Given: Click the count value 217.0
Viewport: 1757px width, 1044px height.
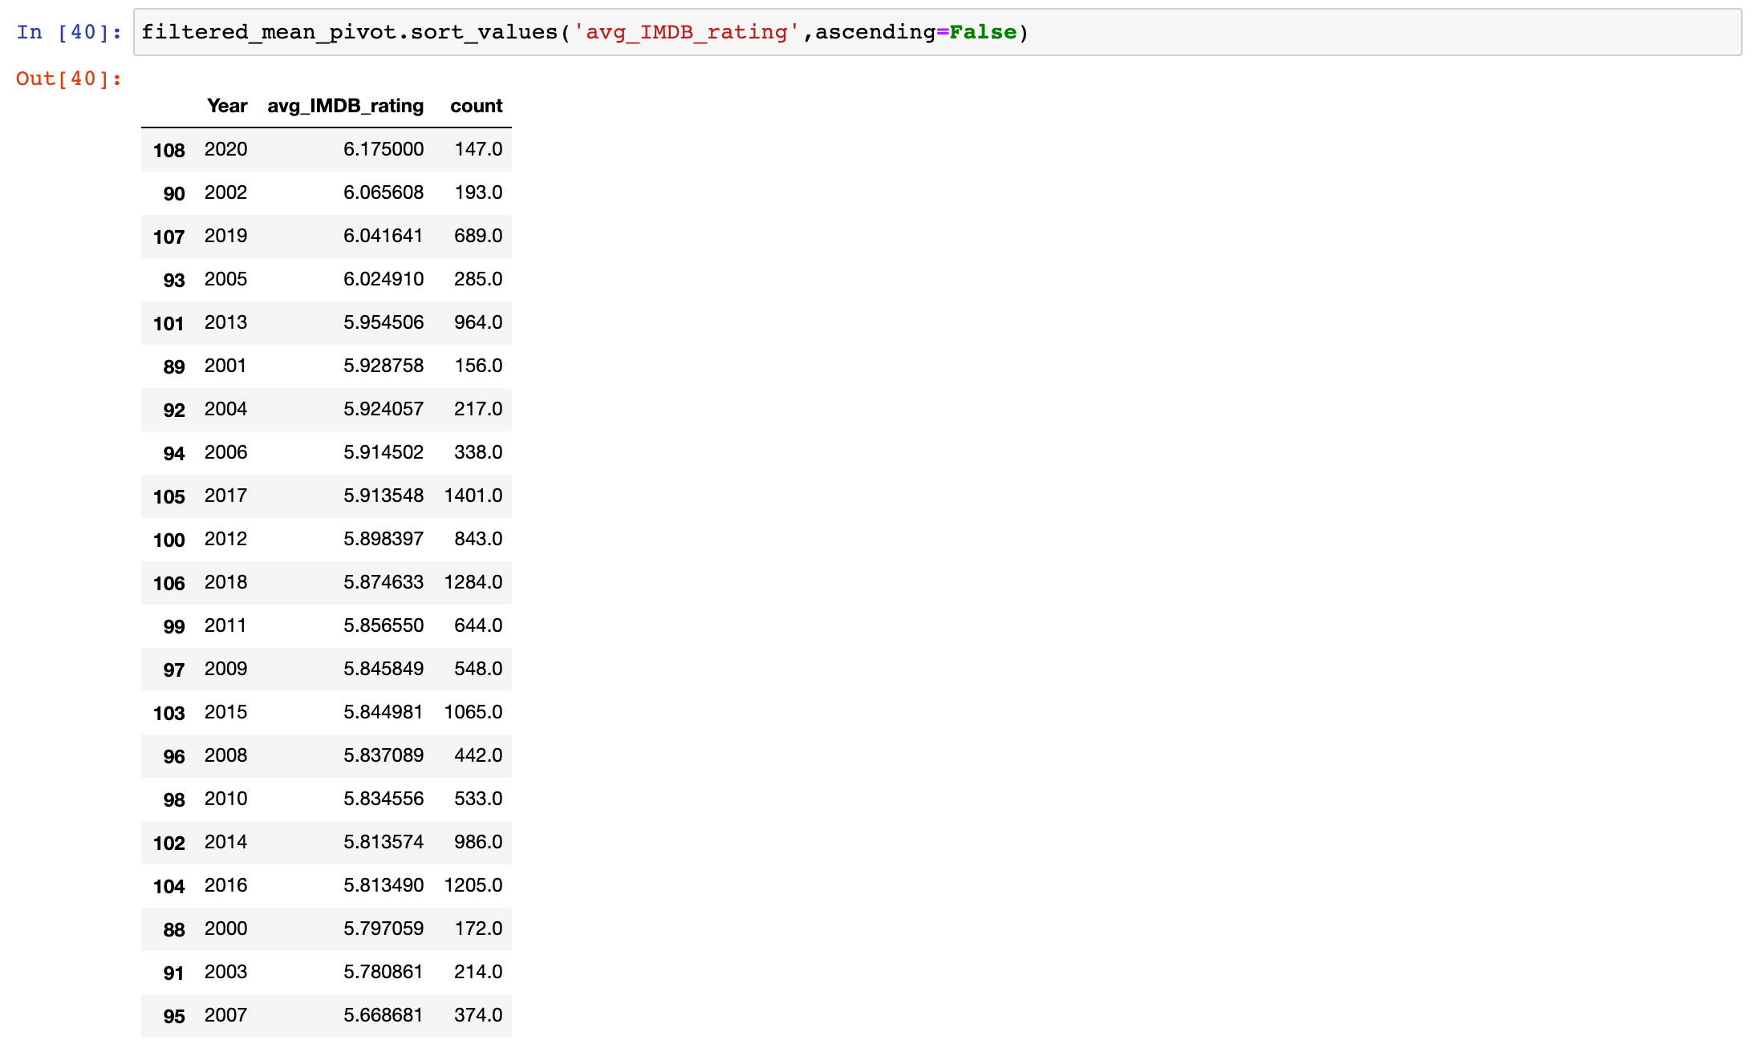Looking at the screenshot, I should (x=478, y=409).
